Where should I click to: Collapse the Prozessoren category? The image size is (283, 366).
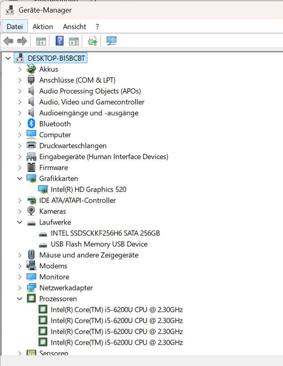pyautogui.click(x=19, y=299)
